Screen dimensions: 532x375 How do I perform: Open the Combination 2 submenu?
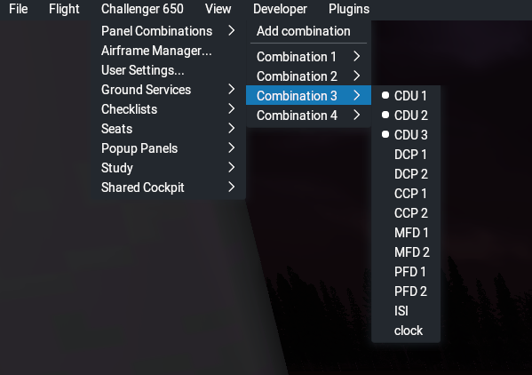(308, 76)
